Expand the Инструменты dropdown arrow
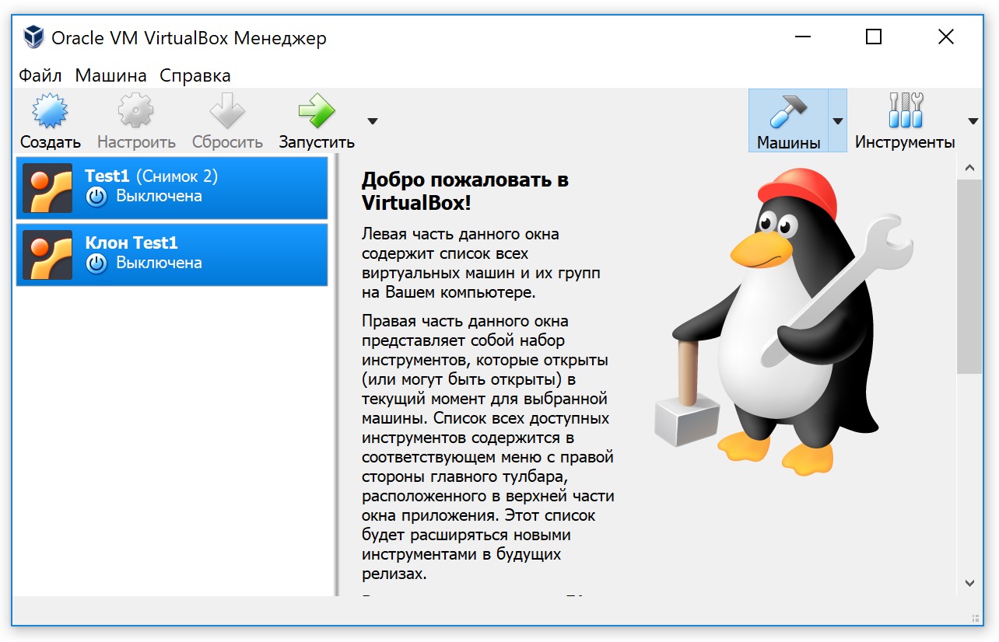Screen dimensions: 999x642 973,121
